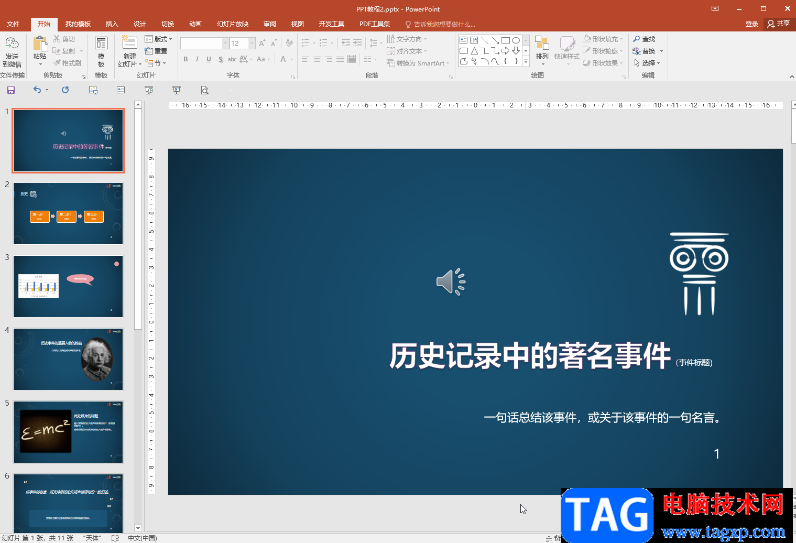
Task: Toggle align text left
Action: point(305,59)
